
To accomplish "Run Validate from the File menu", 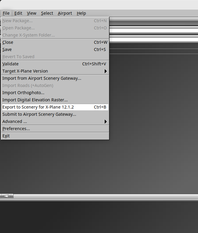I will pos(55,64).
